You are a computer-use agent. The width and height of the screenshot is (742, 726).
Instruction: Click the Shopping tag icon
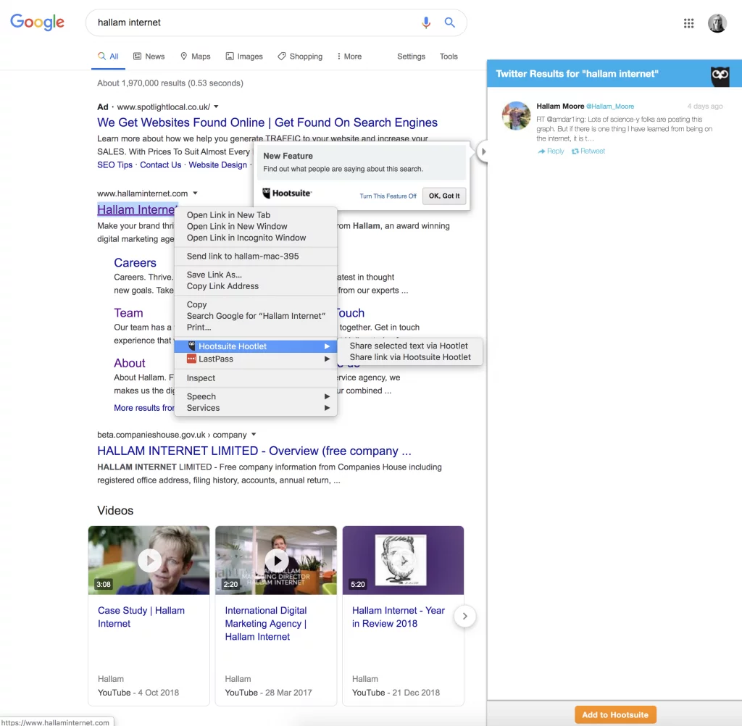tap(282, 57)
